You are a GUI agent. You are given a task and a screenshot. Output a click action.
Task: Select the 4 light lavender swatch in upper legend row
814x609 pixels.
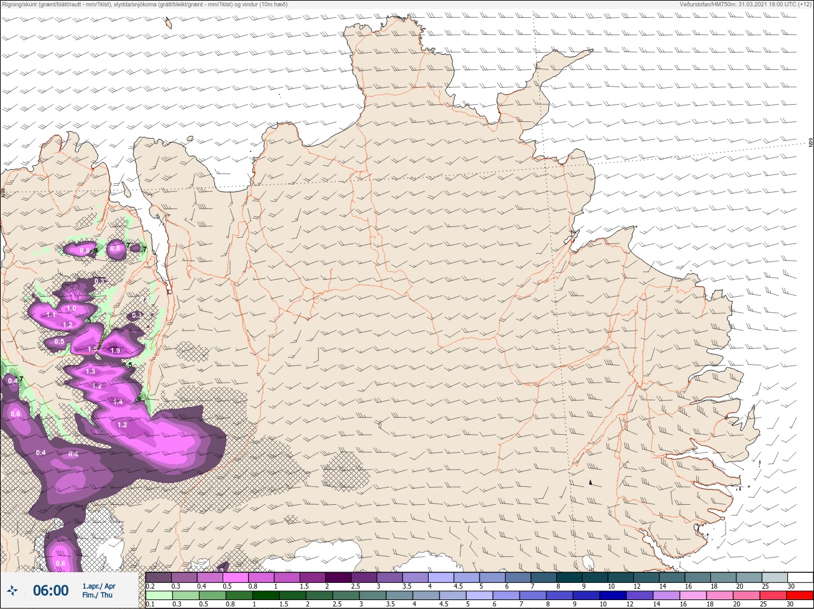[x=441, y=577]
